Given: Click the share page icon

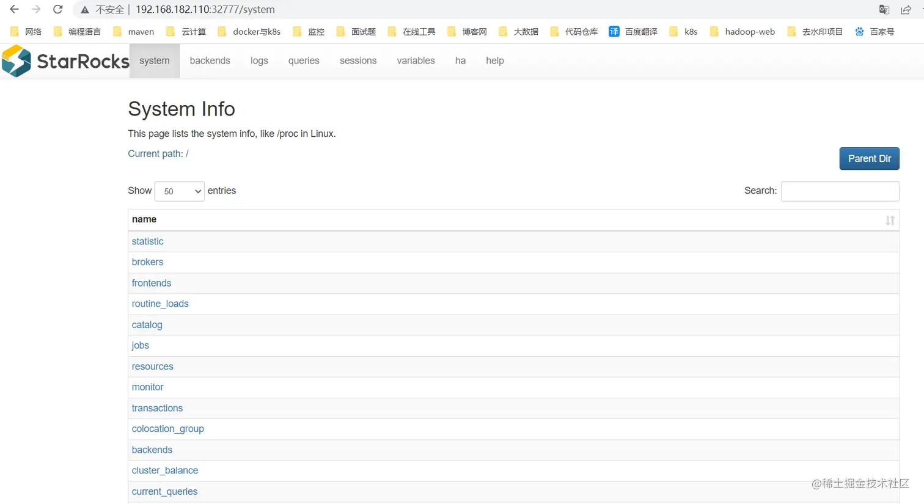Looking at the screenshot, I should [x=906, y=9].
